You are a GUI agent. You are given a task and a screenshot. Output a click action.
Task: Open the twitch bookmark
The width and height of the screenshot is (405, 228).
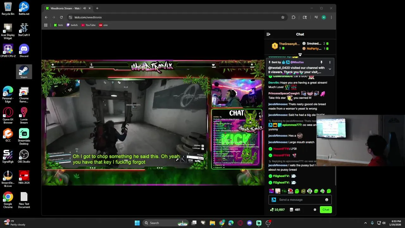coord(72,25)
